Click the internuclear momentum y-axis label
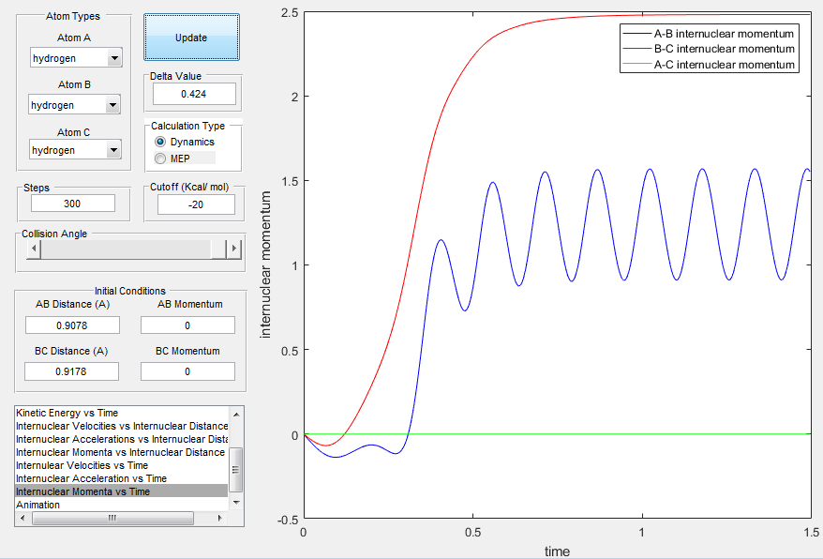Image resolution: width=823 pixels, height=559 pixels. coord(265,264)
